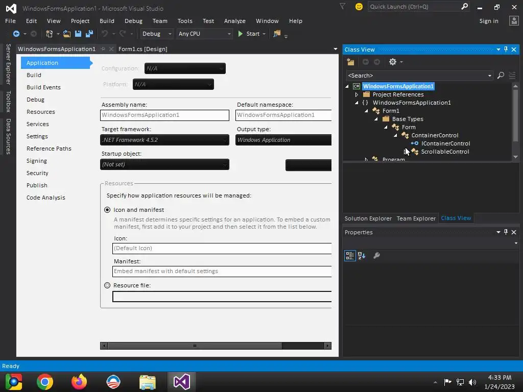Open the Toolbox side tab
The image size is (523, 392).
pos(8,102)
